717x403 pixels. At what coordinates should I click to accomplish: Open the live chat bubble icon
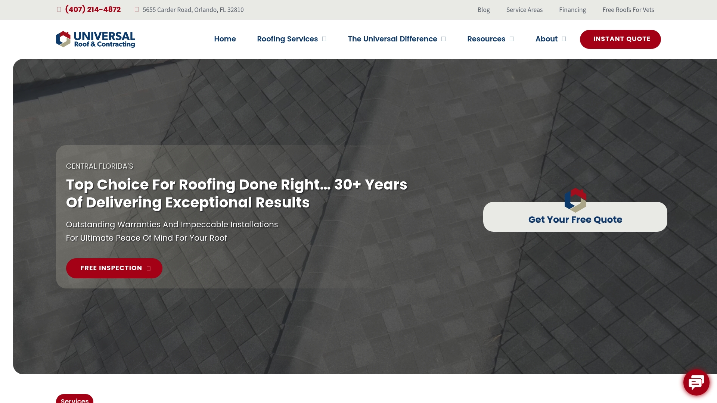pyautogui.click(x=696, y=382)
